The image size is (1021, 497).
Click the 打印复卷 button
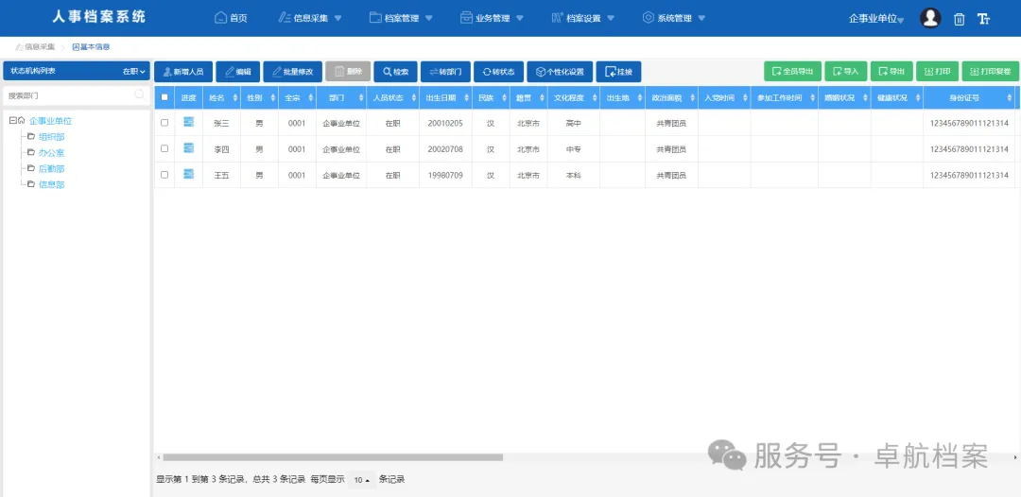coord(990,72)
